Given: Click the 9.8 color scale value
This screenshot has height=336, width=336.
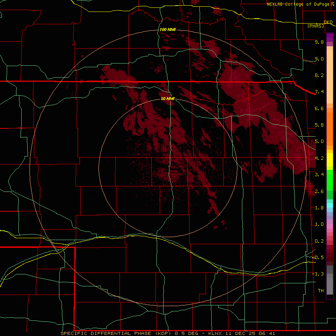Looking at the screenshot, I should [319, 42].
